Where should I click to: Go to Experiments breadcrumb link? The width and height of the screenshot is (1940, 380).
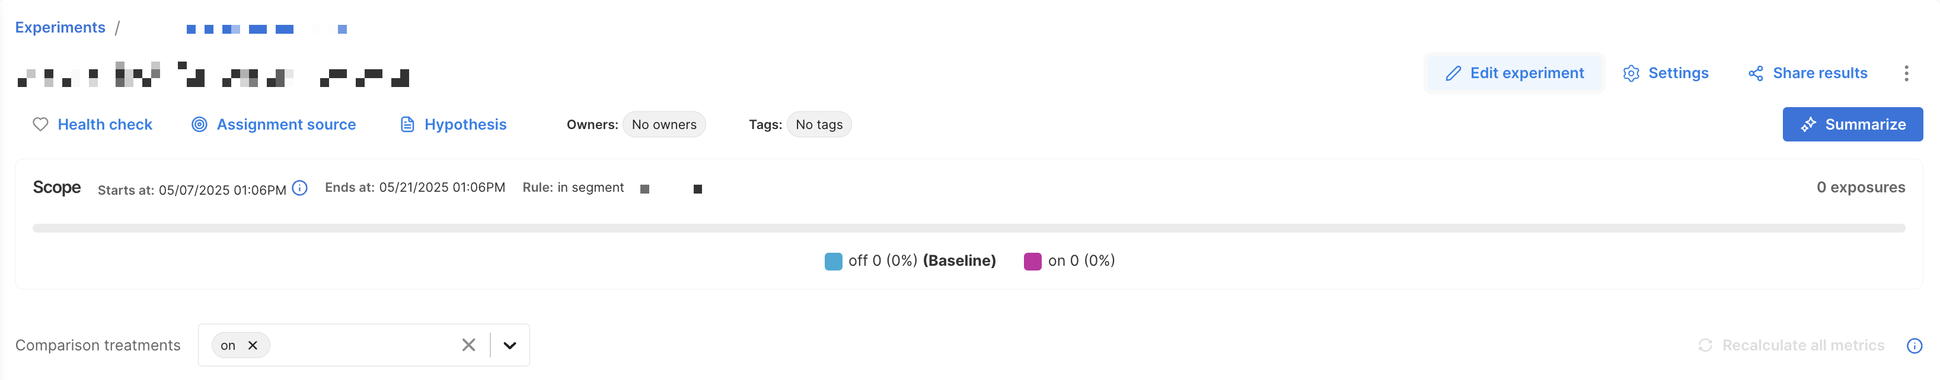60,28
